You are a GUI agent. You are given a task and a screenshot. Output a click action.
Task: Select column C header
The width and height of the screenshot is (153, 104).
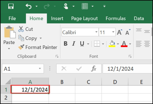(x=88, y=82)
